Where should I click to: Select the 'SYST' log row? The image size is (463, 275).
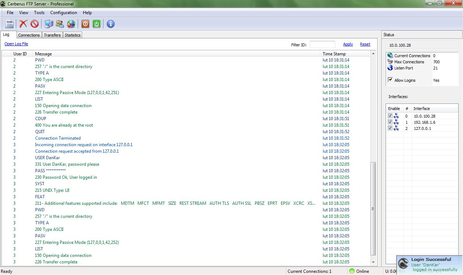tap(186, 184)
